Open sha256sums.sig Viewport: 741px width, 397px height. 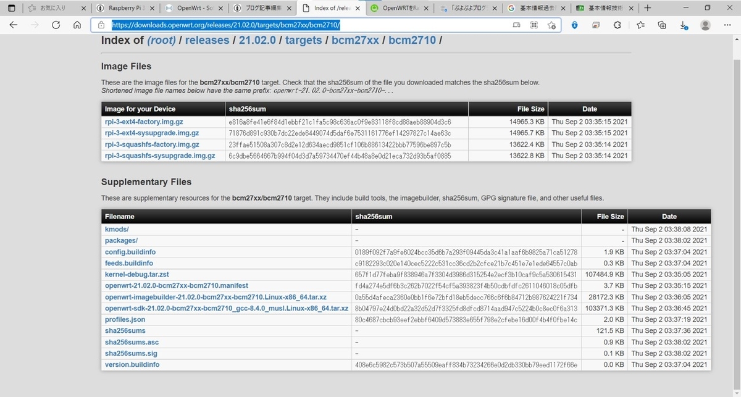pos(131,353)
